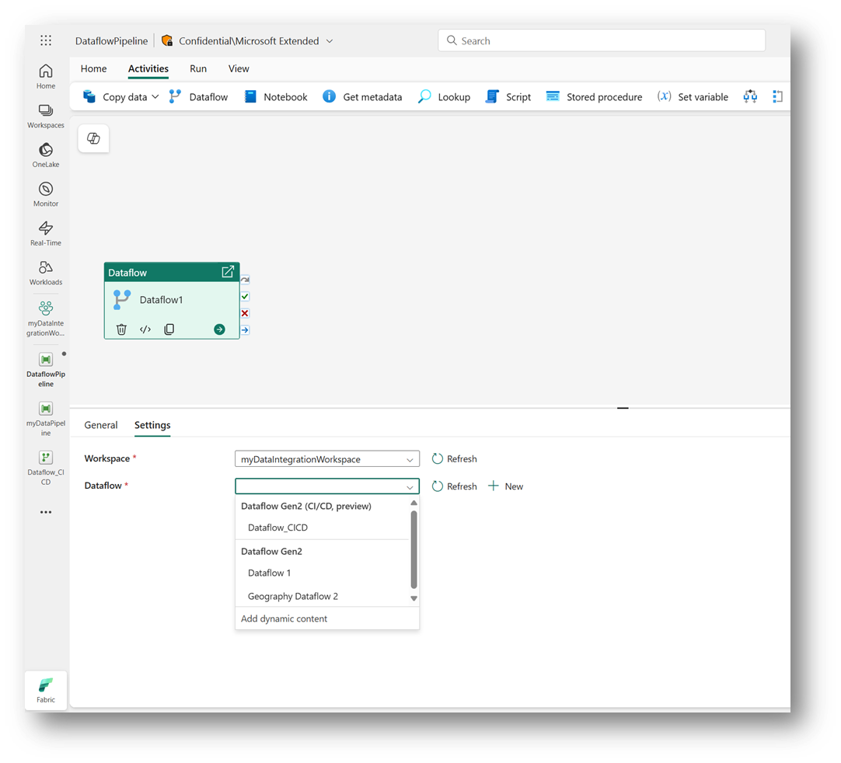841x763 pixels.
Task: Open myDataPipeline from the sidebar
Action: 46,419
